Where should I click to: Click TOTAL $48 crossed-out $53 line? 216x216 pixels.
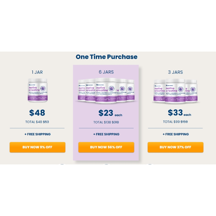[x=37, y=122]
